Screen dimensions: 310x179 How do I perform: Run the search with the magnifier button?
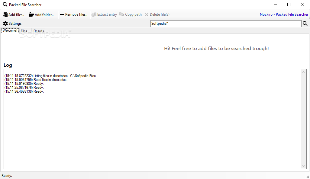tap(305, 24)
